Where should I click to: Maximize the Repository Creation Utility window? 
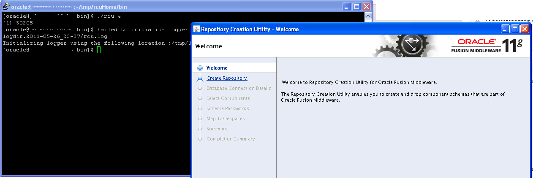point(515,29)
